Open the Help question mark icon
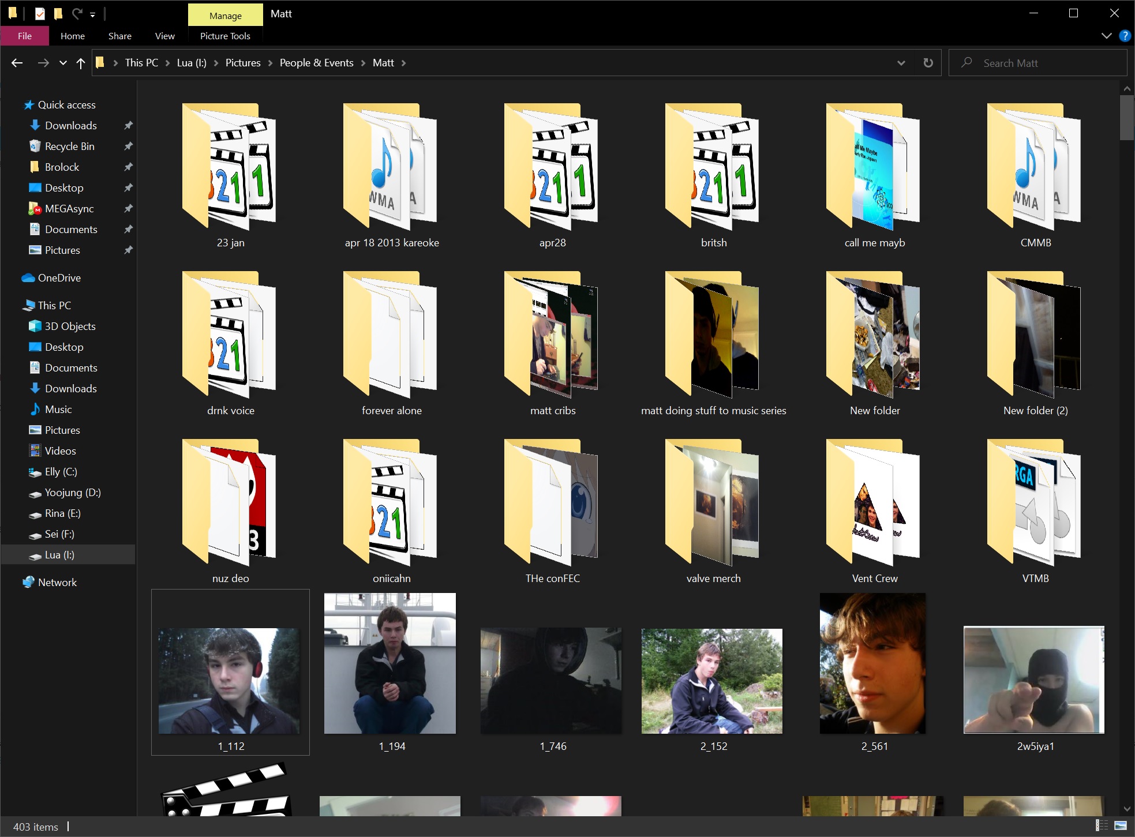1135x837 pixels. click(x=1124, y=36)
